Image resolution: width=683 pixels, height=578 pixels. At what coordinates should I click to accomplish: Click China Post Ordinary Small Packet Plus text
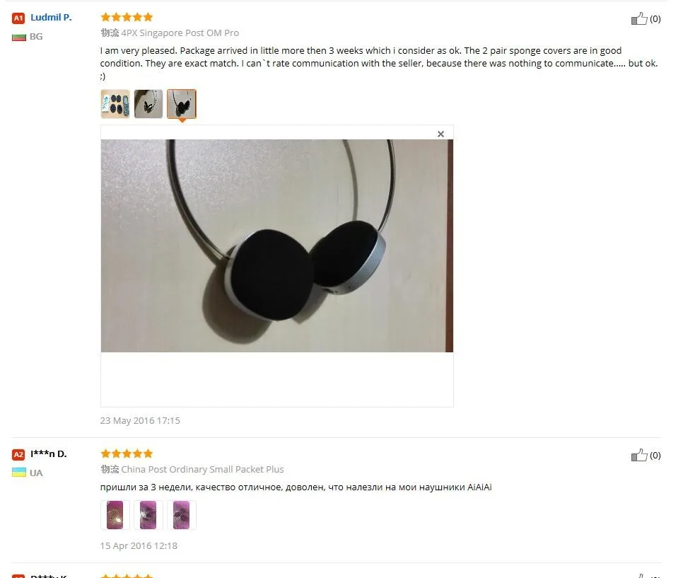point(202,470)
